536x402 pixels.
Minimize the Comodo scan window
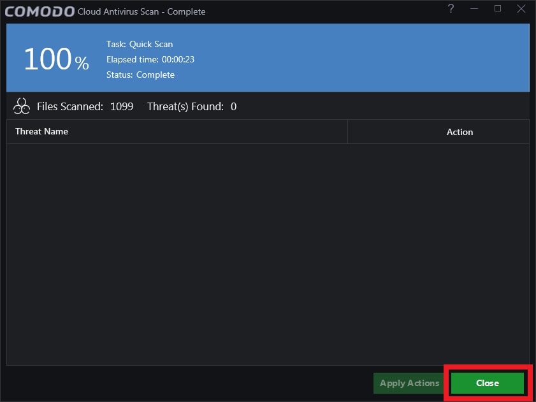(x=474, y=9)
